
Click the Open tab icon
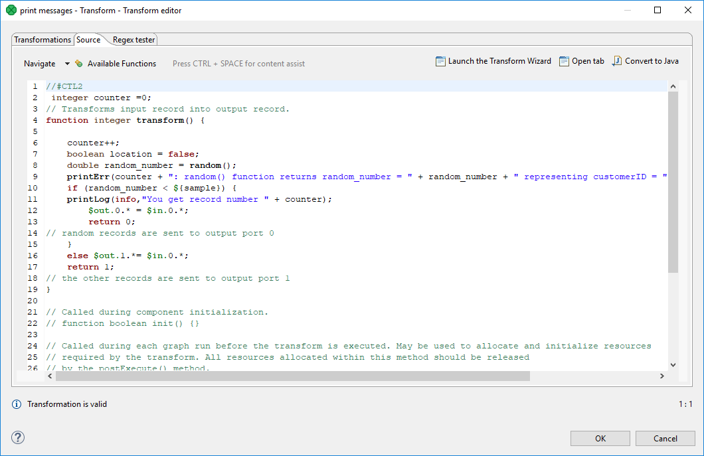pyautogui.click(x=564, y=61)
